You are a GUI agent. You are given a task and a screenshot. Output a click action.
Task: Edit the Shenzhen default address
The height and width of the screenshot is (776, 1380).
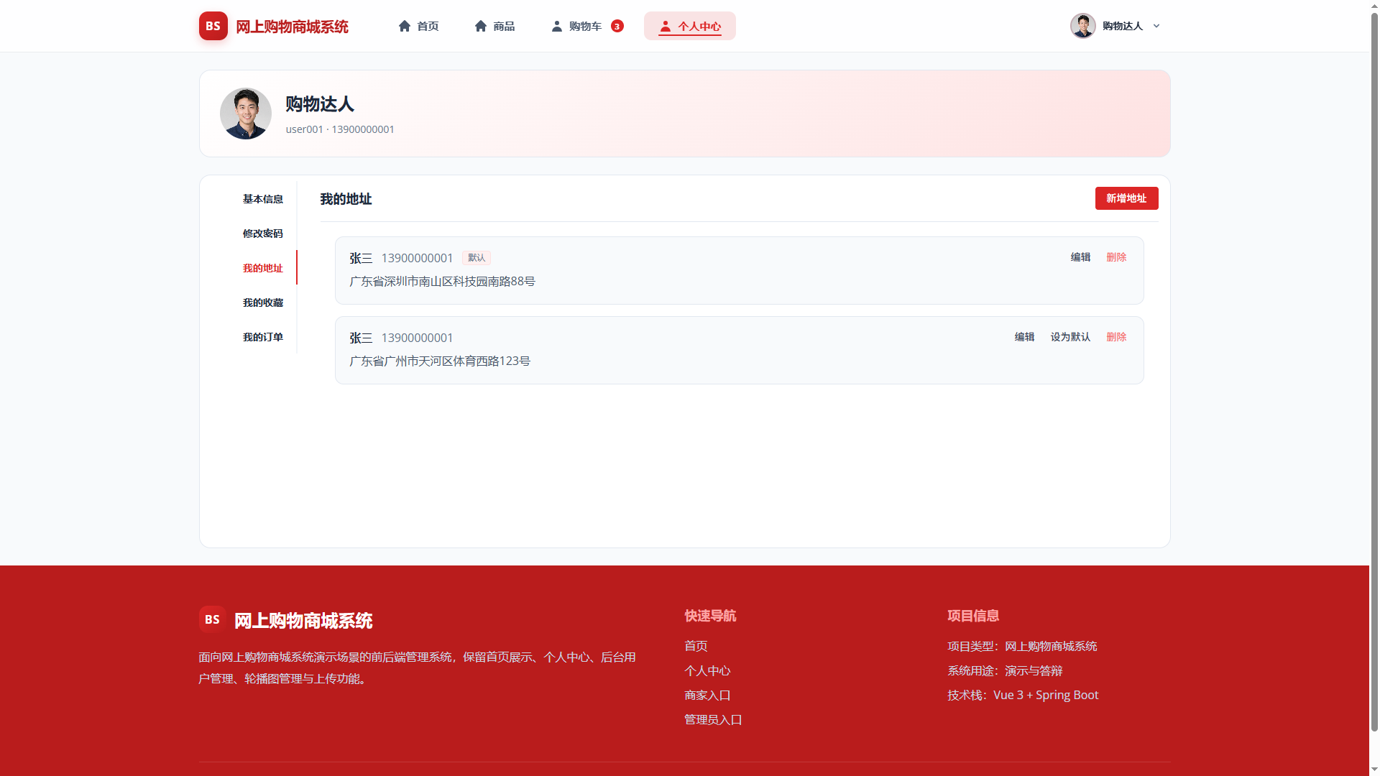pos(1080,257)
